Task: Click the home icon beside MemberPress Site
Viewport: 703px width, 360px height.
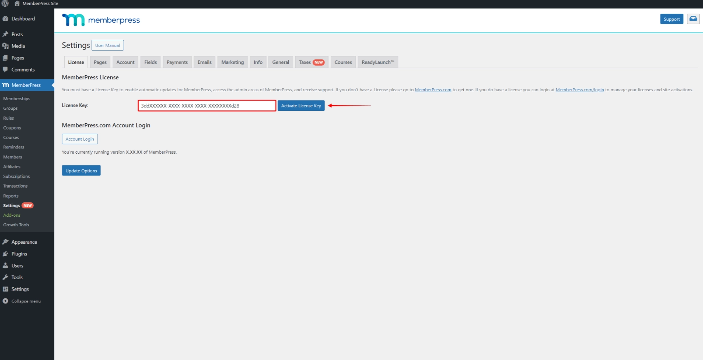Action: [17, 3]
